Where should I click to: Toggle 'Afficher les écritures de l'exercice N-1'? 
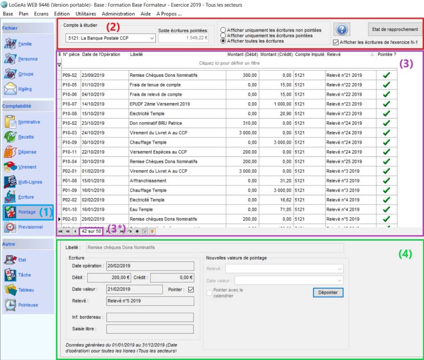[336, 42]
